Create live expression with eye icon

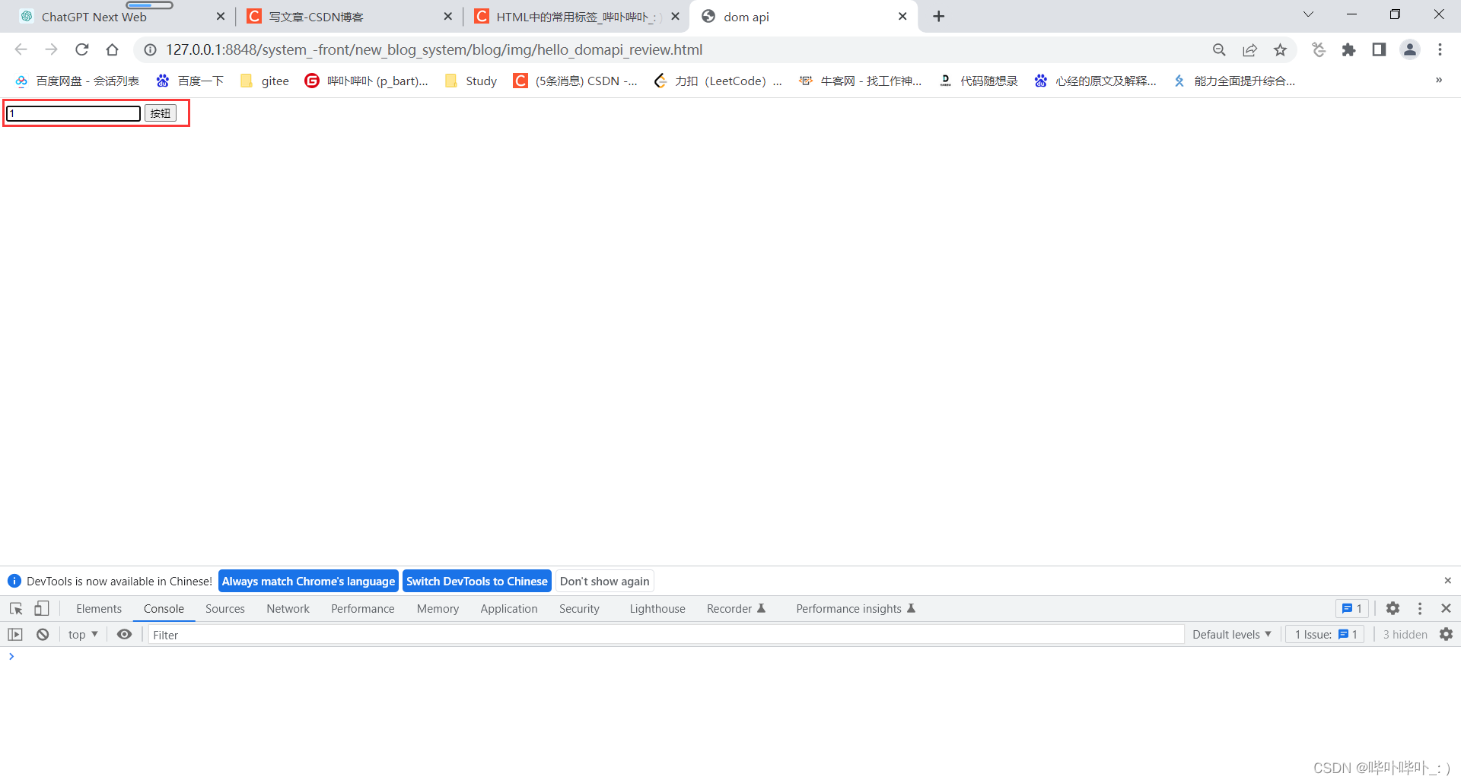124,634
